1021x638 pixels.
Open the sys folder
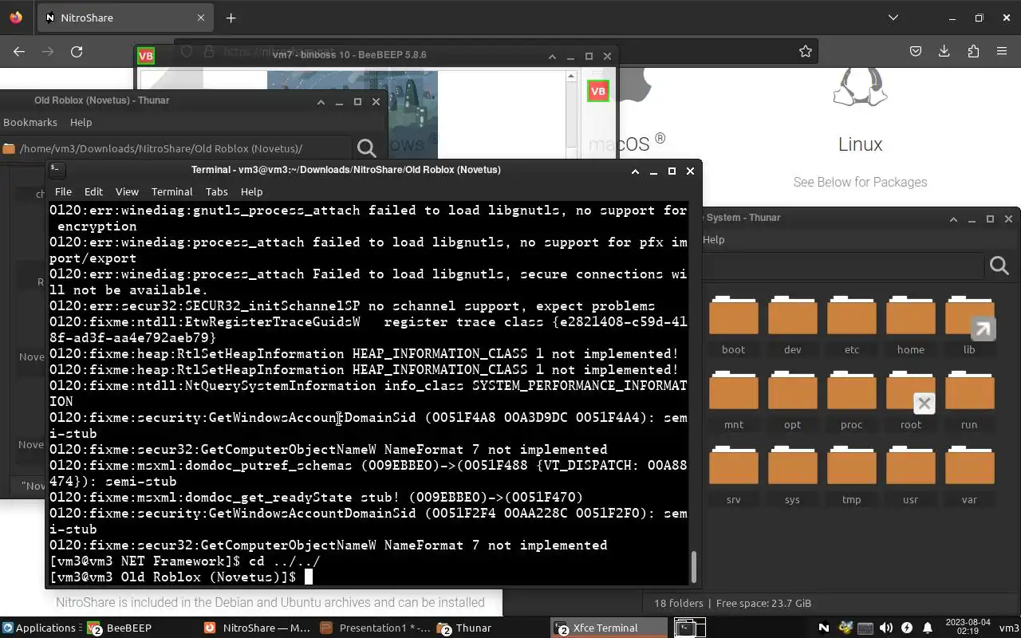pos(792,477)
